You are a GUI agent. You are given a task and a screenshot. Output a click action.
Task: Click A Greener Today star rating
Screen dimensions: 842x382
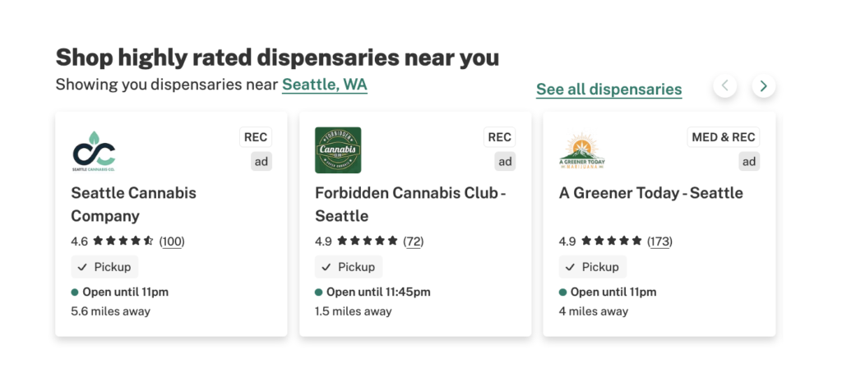pyautogui.click(x=612, y=242)
